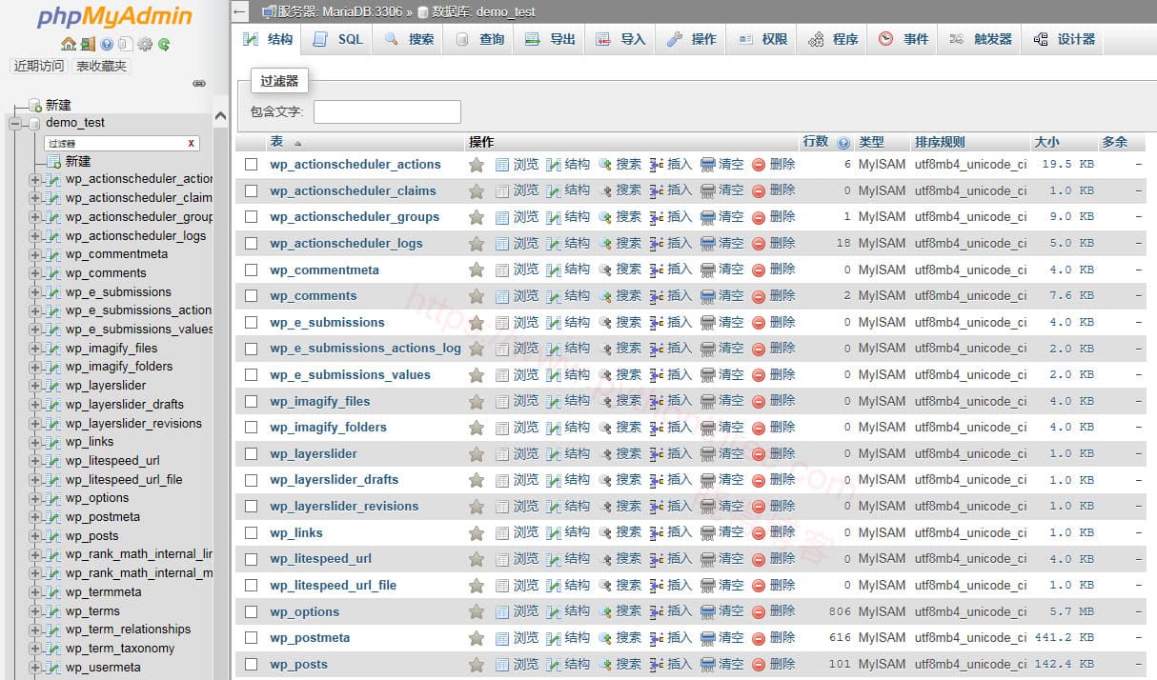The image size is (1157, 680).
Task: Click new table icon under demo_test
Action: point(54,162)
